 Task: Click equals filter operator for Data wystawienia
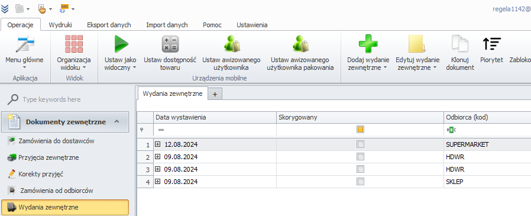click(x=161, y=130)
